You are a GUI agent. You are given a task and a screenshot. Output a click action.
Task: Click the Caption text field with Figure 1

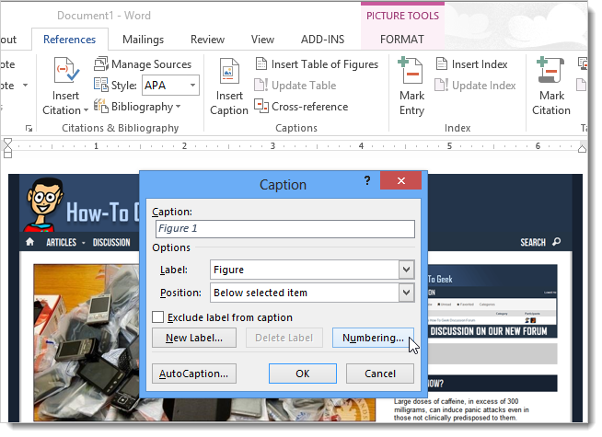[284, 229]
